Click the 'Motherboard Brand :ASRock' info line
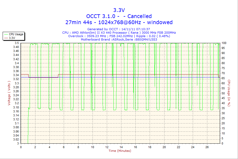This screenshot has height=159, width=238. click(x=119, y=39)
